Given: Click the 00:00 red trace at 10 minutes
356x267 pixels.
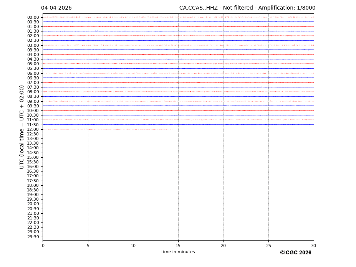Looking at the screenshot, I should [x=133, y=17].
